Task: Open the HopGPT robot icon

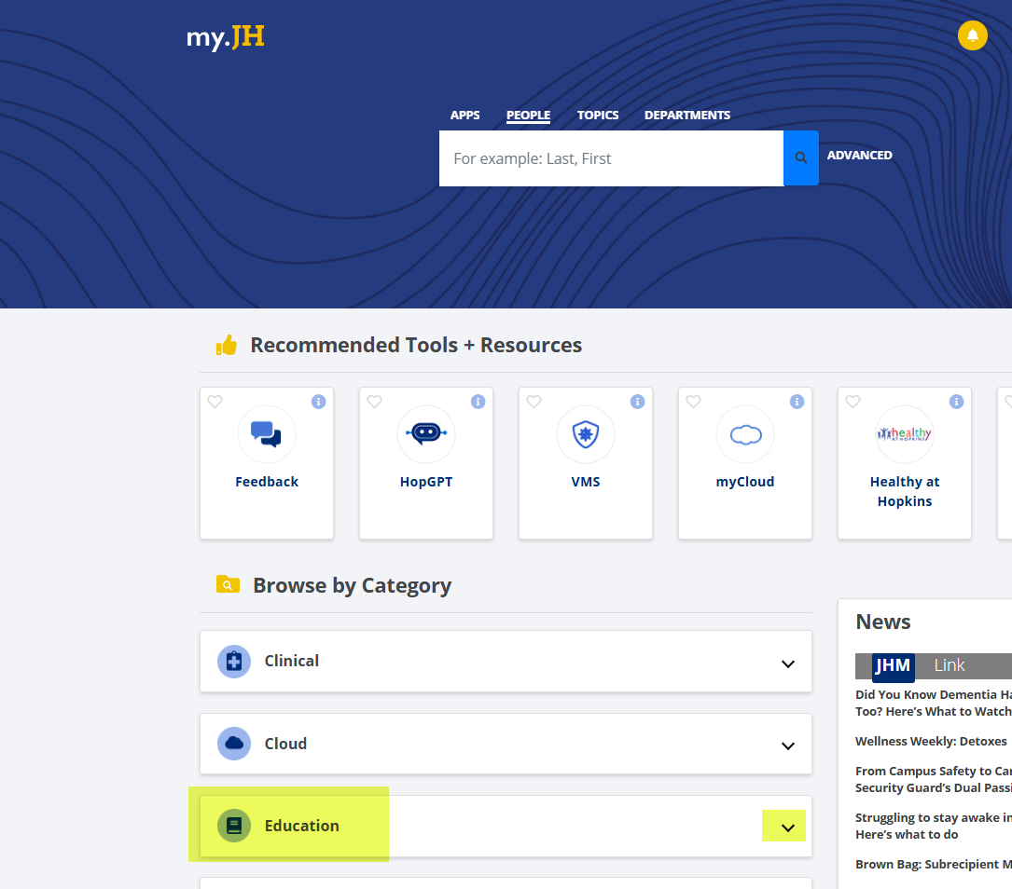Action: [x=426, y=434]
